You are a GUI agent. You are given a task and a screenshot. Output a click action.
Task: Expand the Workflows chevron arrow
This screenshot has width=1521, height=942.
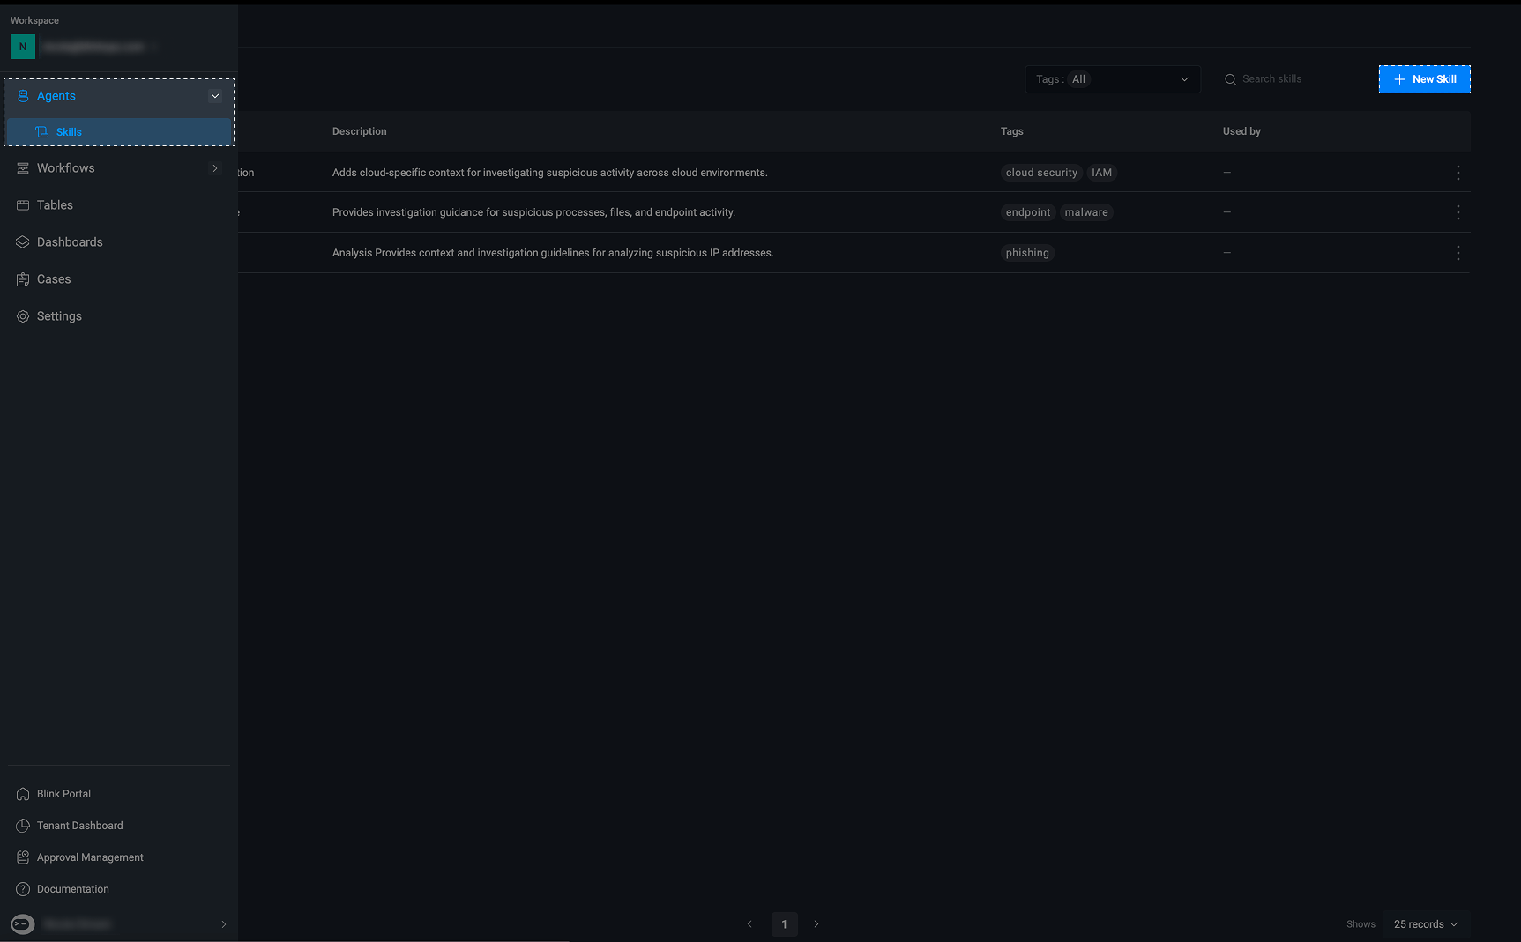coord(215,168)
